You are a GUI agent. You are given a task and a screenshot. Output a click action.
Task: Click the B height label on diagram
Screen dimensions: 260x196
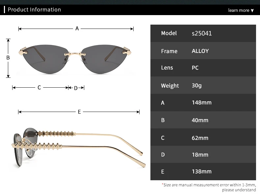click(8, 57)
